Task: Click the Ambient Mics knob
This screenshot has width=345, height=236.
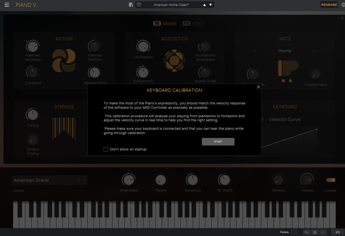Action: point(315,75)
